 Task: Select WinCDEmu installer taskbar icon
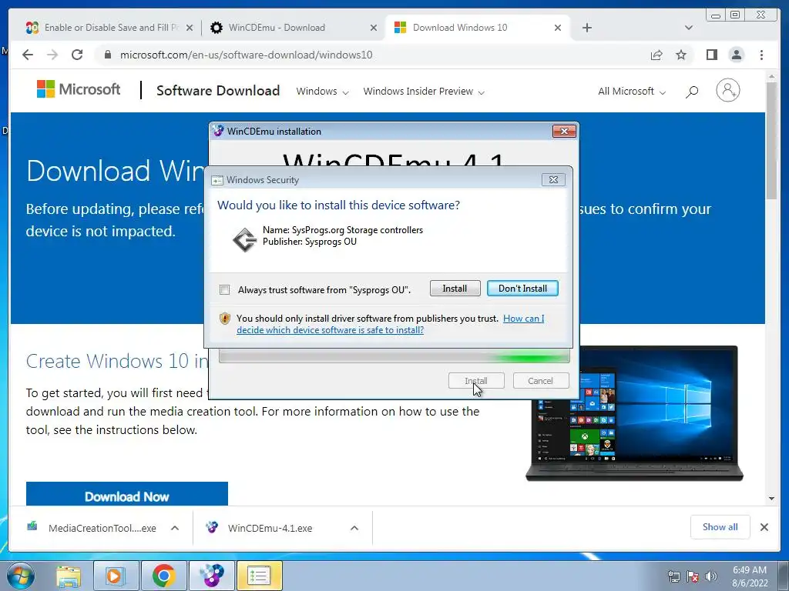[x=212, y=576]
